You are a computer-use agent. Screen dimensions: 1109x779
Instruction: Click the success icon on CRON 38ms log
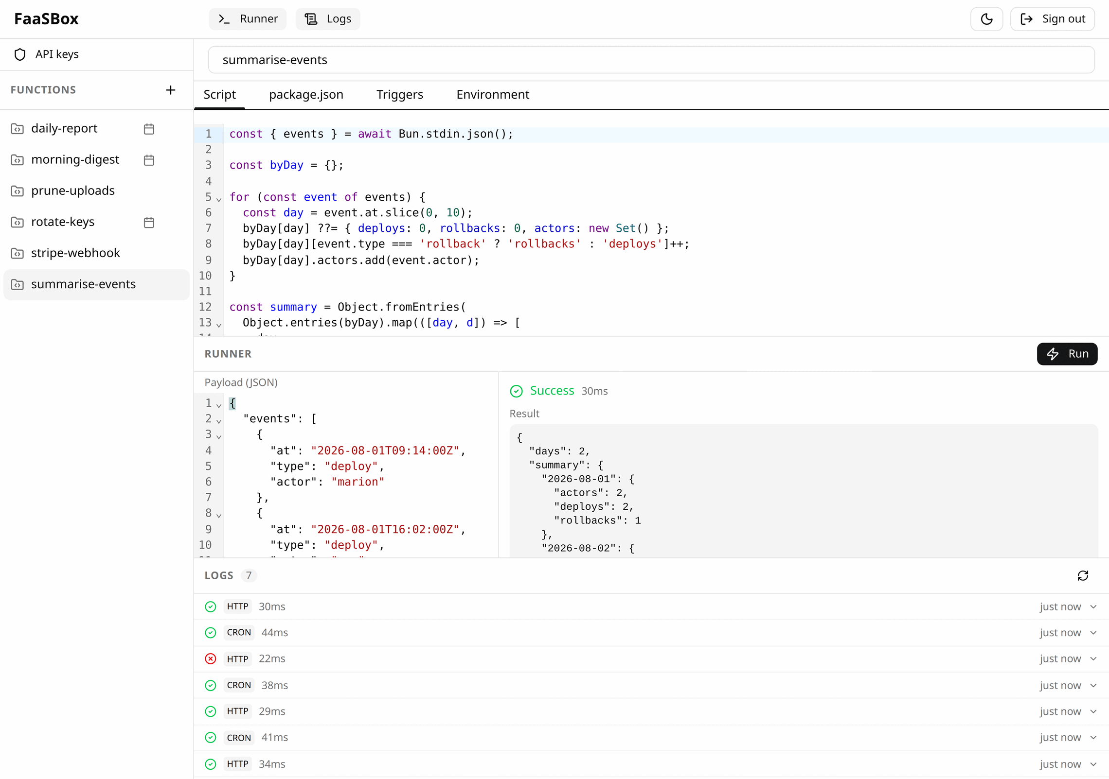[211, 685]
